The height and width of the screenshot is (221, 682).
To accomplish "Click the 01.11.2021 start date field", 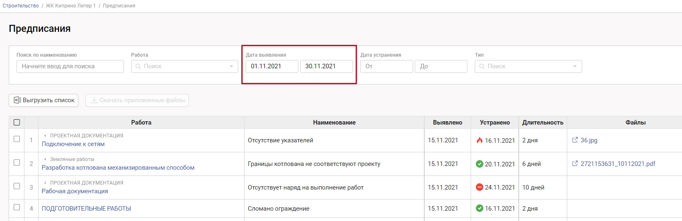I will coord(271,66).
